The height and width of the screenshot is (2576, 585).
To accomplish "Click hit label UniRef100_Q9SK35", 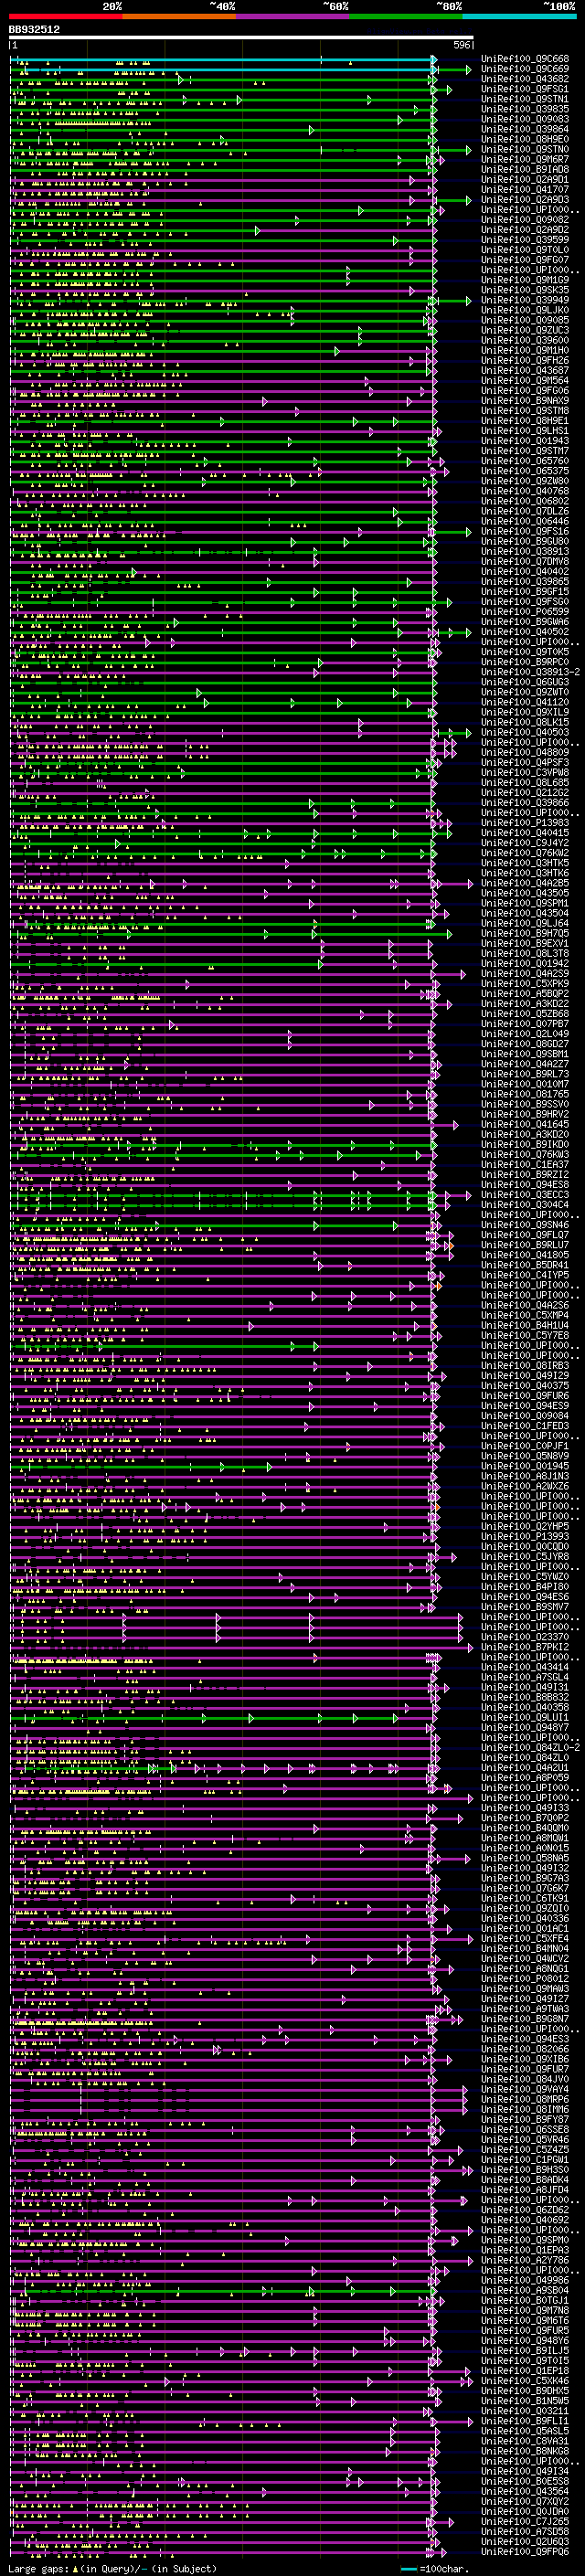I will (525, 290).
